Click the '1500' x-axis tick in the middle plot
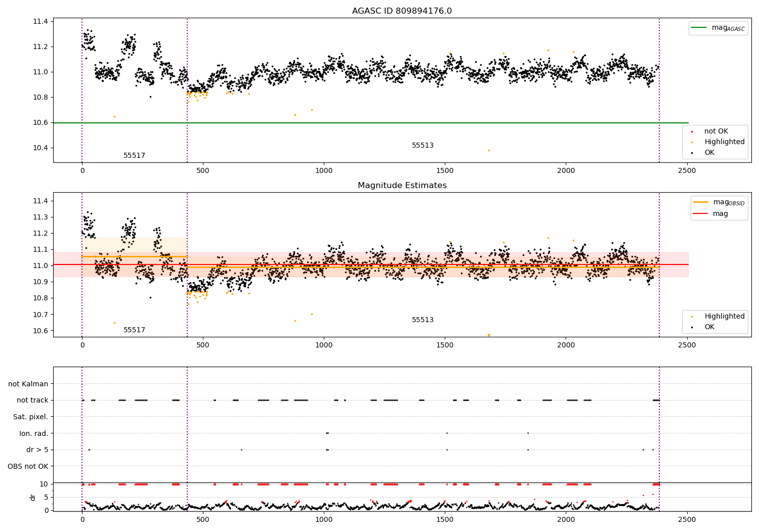The image size is (759, 531). pyautogui.click(x=445, y=345)
